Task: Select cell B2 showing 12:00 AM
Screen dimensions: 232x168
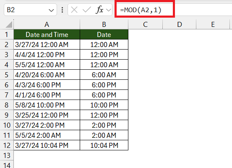Action: click(104, 45)
